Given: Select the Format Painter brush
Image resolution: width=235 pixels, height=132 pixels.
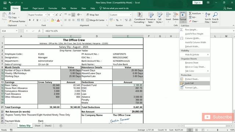Looking at the screenshot, I should pyautogui.click(x=10, y=21).
